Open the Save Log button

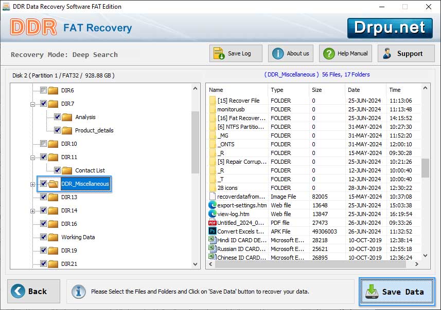pos(236,53)
